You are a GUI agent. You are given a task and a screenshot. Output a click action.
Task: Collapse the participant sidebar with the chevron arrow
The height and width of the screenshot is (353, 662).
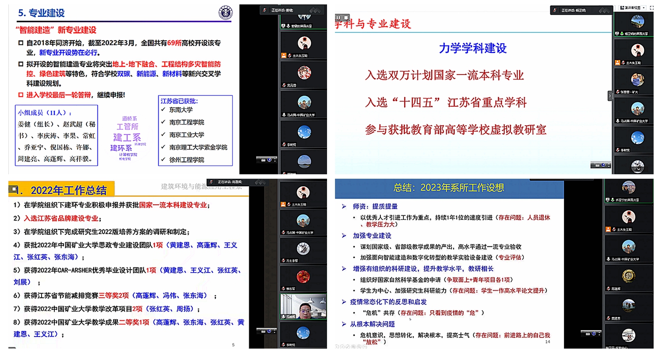pos(610,96)
